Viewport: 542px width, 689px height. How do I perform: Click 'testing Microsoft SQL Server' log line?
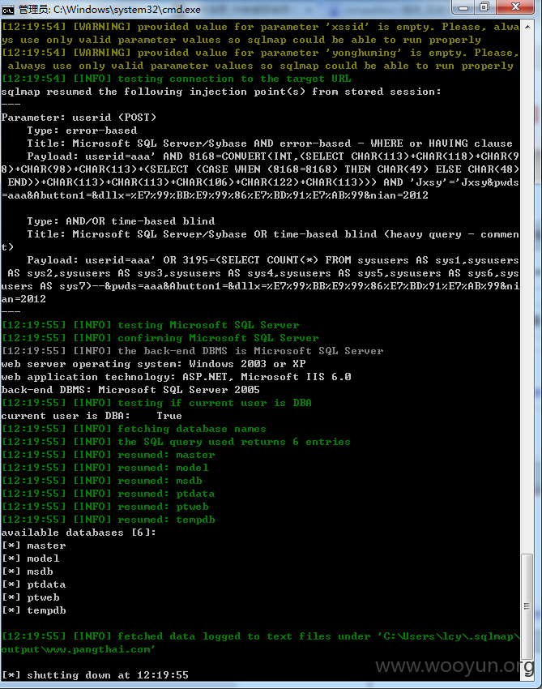coord(151,325)
